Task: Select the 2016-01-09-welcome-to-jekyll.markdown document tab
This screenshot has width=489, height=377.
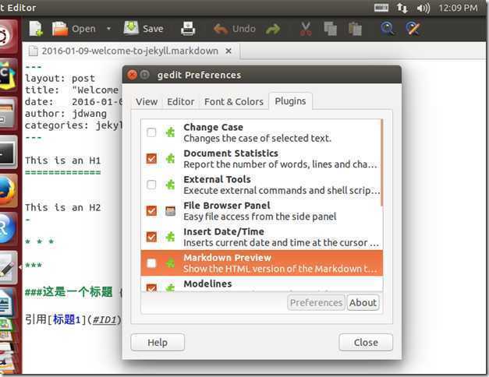Action: 130,51
